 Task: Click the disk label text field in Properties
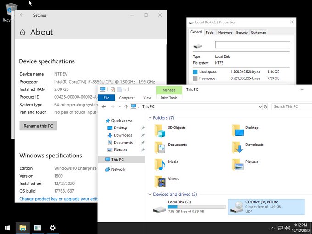(252, 45)
